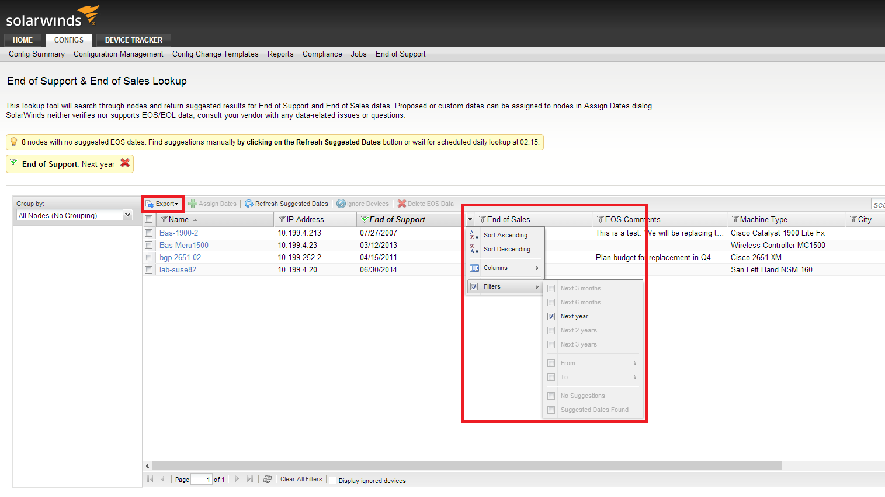Click the Ignore Devices icon

pos(341,204)
